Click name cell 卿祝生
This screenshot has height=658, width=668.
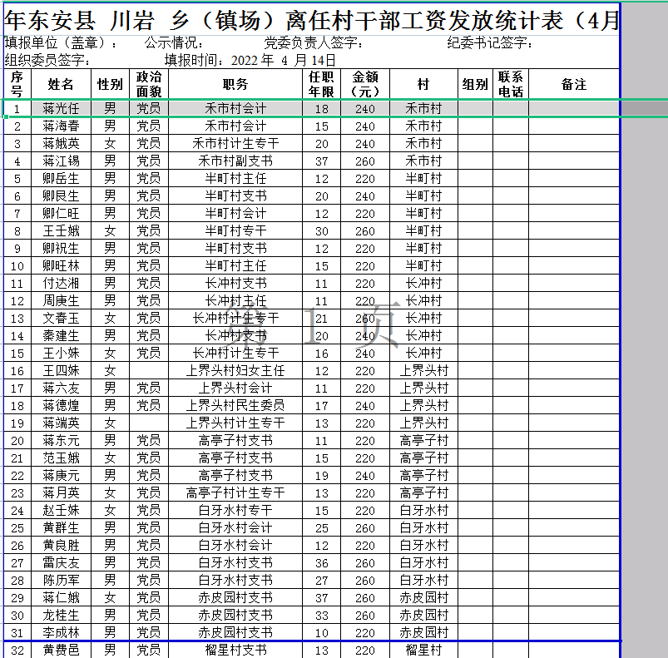click(x=61, y=248)
